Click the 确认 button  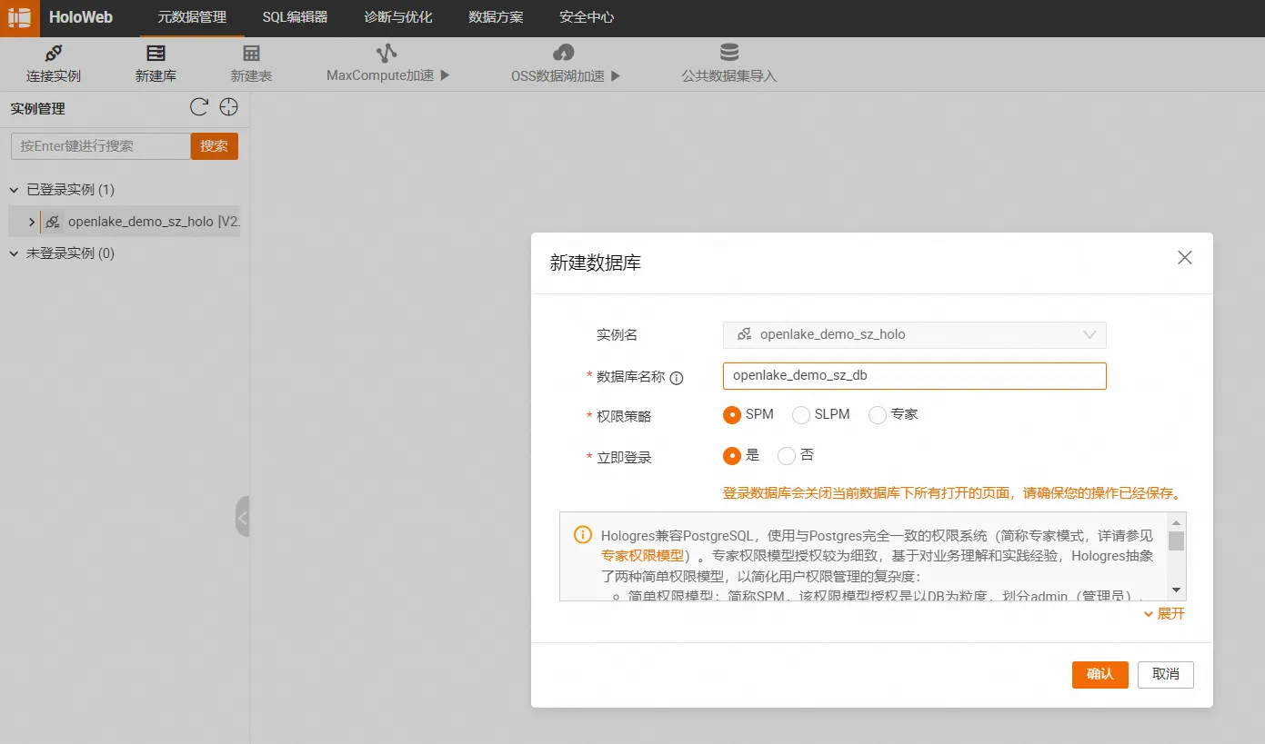(x=1099, y=674)
